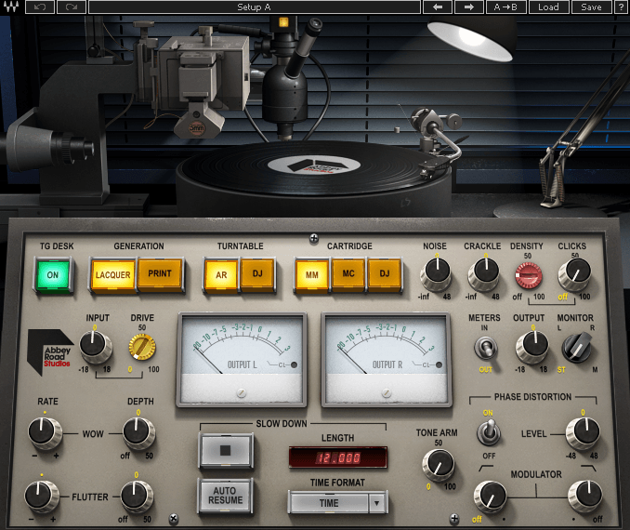The image size is (630, 530).
Task: Copy setup A to B
Action: [x=505, y=7]
